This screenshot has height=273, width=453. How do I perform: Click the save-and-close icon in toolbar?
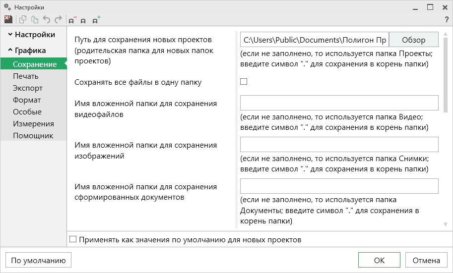tap(8, 20)
